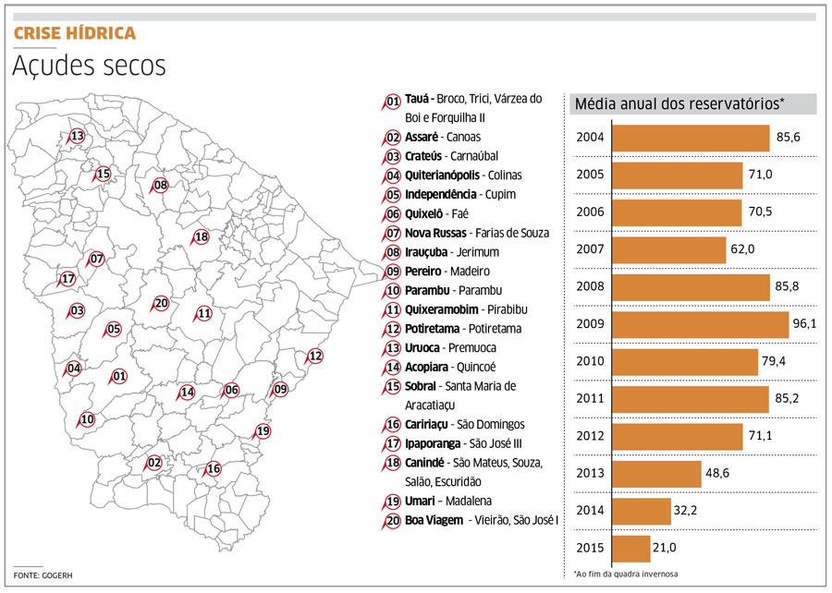Select marker 15 on the Ceará map
Viewport: 832px width, 593px height.
[x=104, y=174]
